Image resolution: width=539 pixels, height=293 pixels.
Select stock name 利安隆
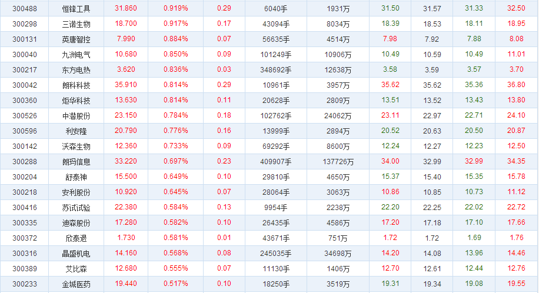tap(76, 131)
